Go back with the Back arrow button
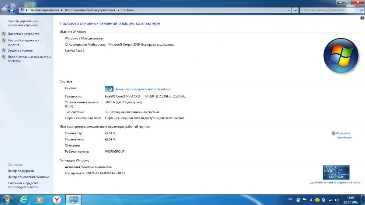Image resolution: width=365 pixels, height=205 pixels. (4, 10)
